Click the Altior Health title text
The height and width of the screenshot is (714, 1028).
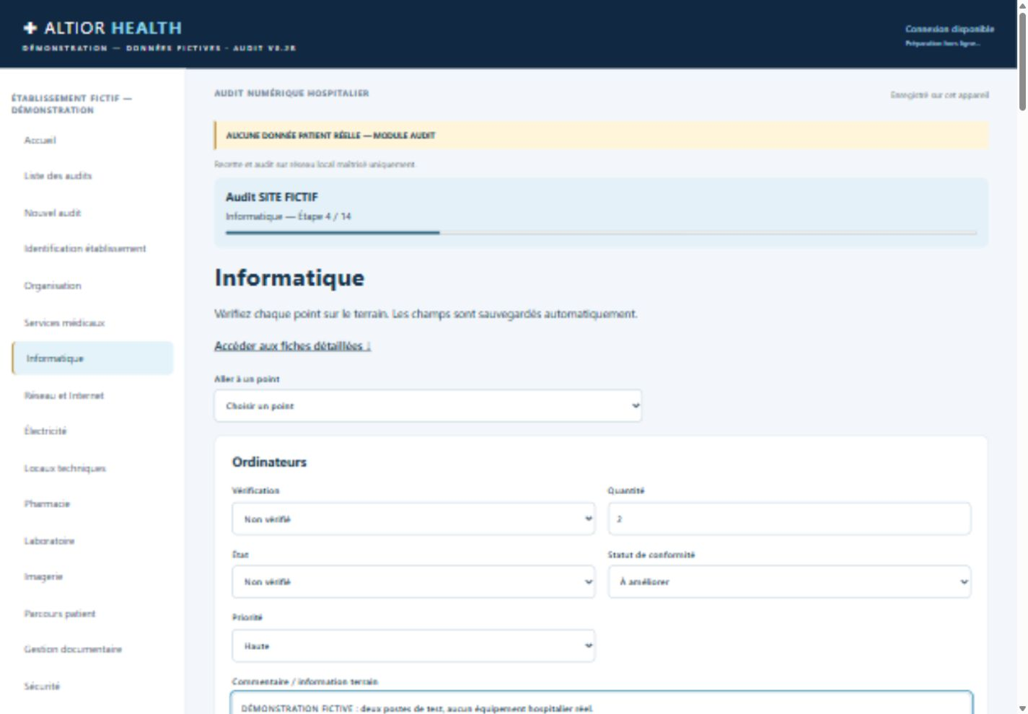(113, 28)
